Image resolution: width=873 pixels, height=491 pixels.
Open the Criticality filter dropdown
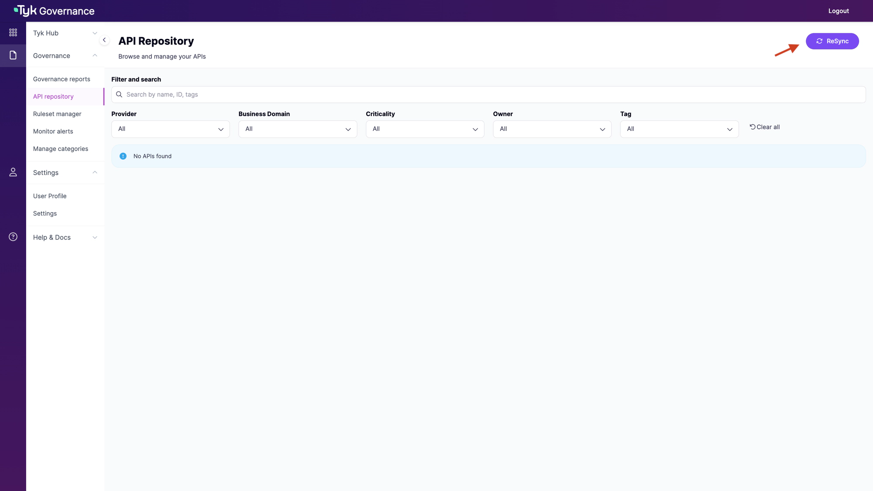tap(425, 129)
